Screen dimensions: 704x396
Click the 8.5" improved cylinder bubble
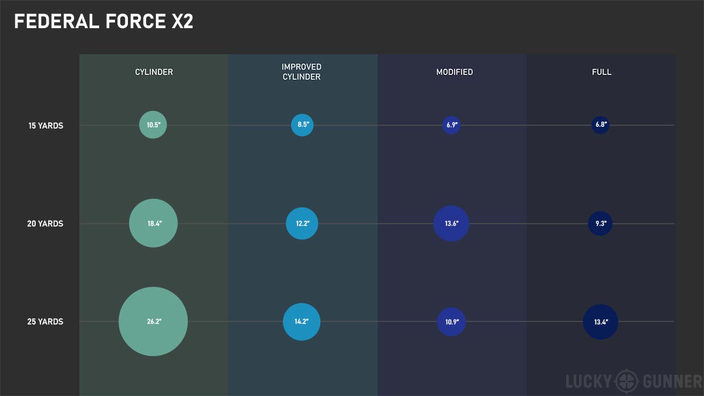(x=302, y=124)
